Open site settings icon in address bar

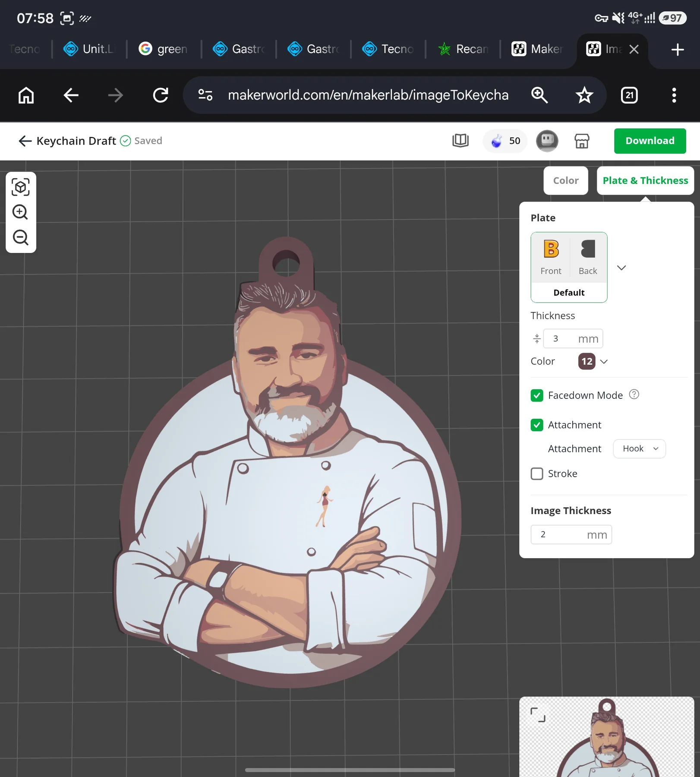(205, 95)
